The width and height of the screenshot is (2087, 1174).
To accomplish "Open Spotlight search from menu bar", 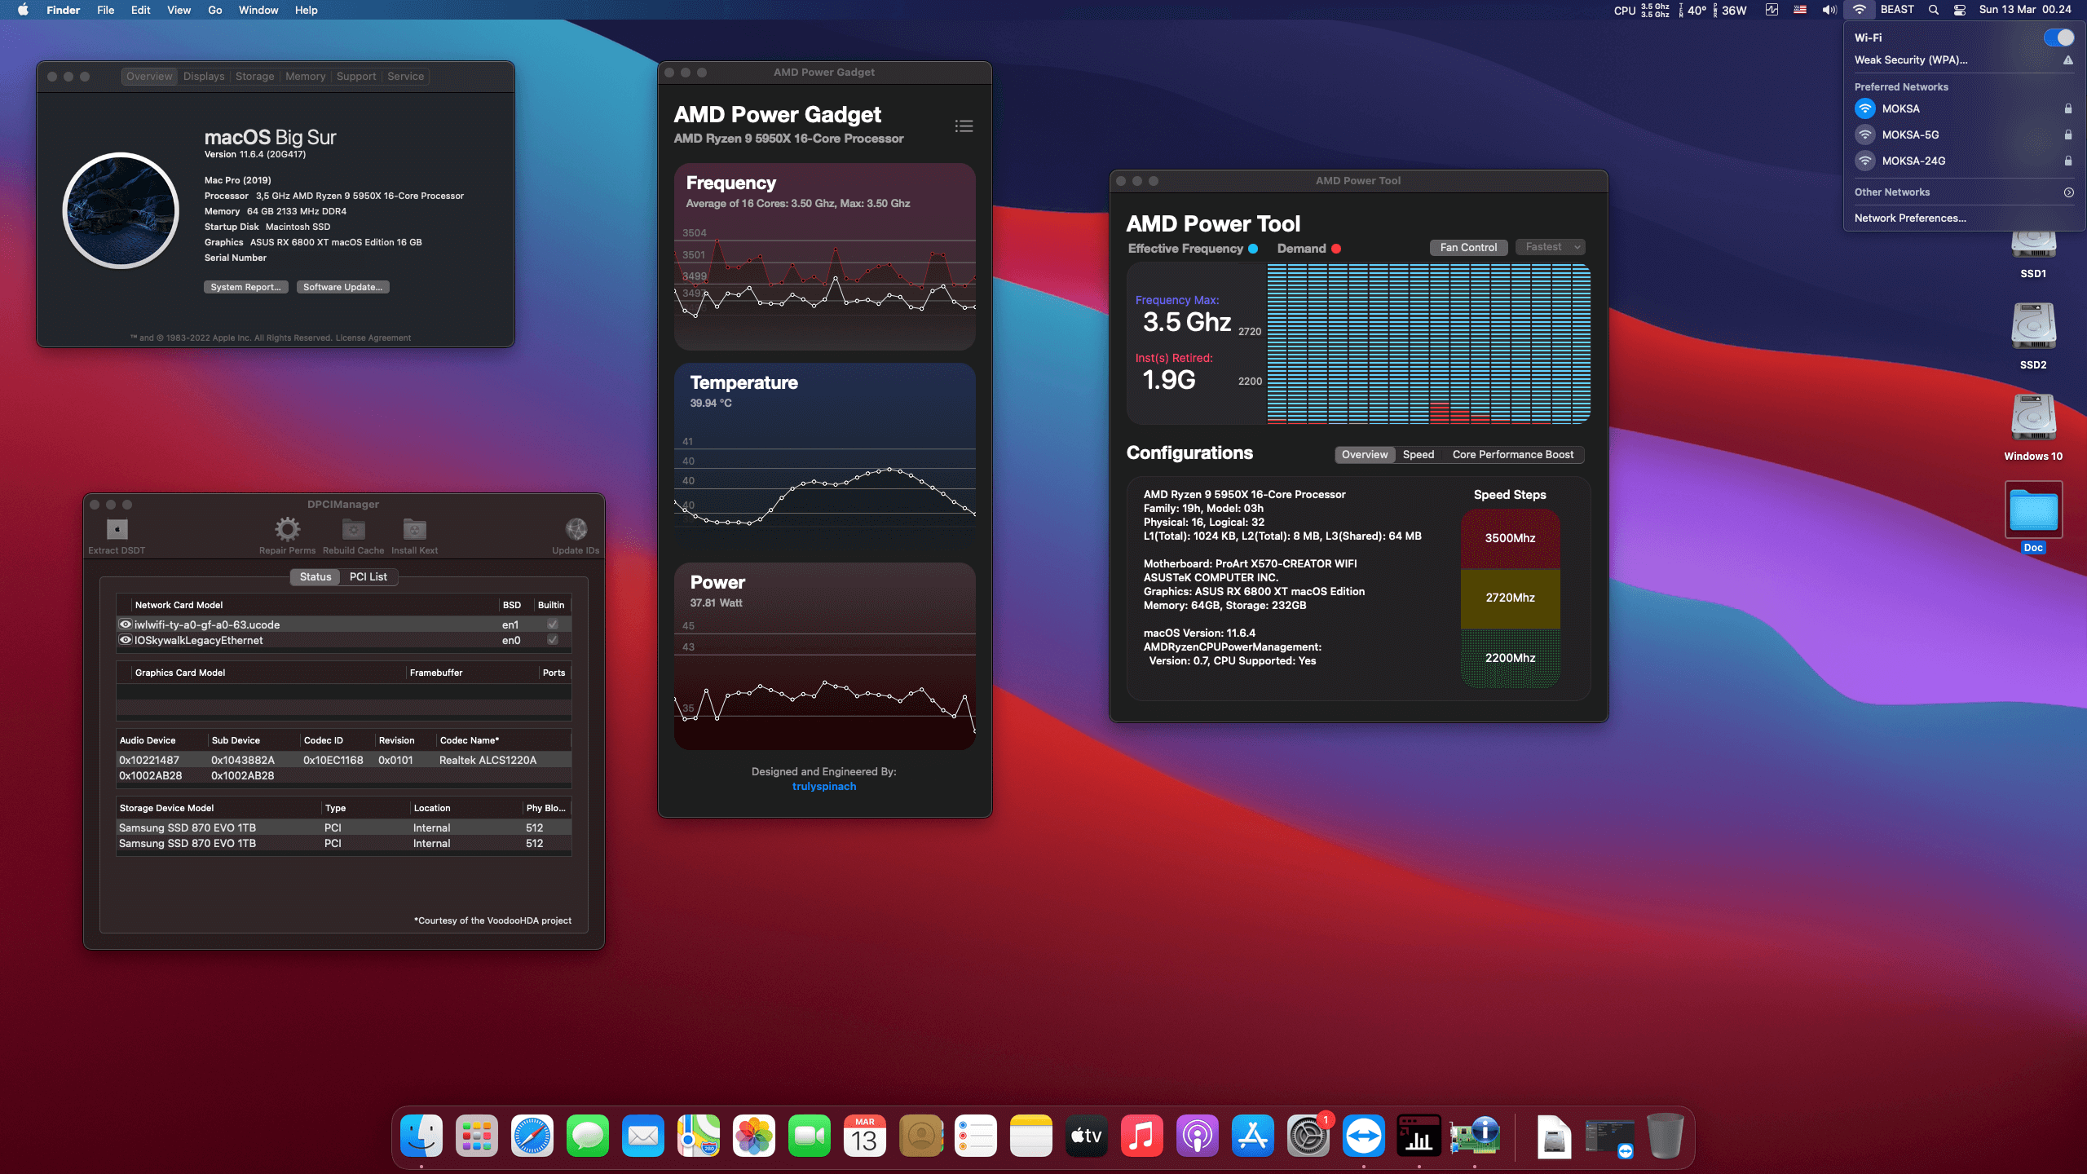I will (x=1933, y=10).
